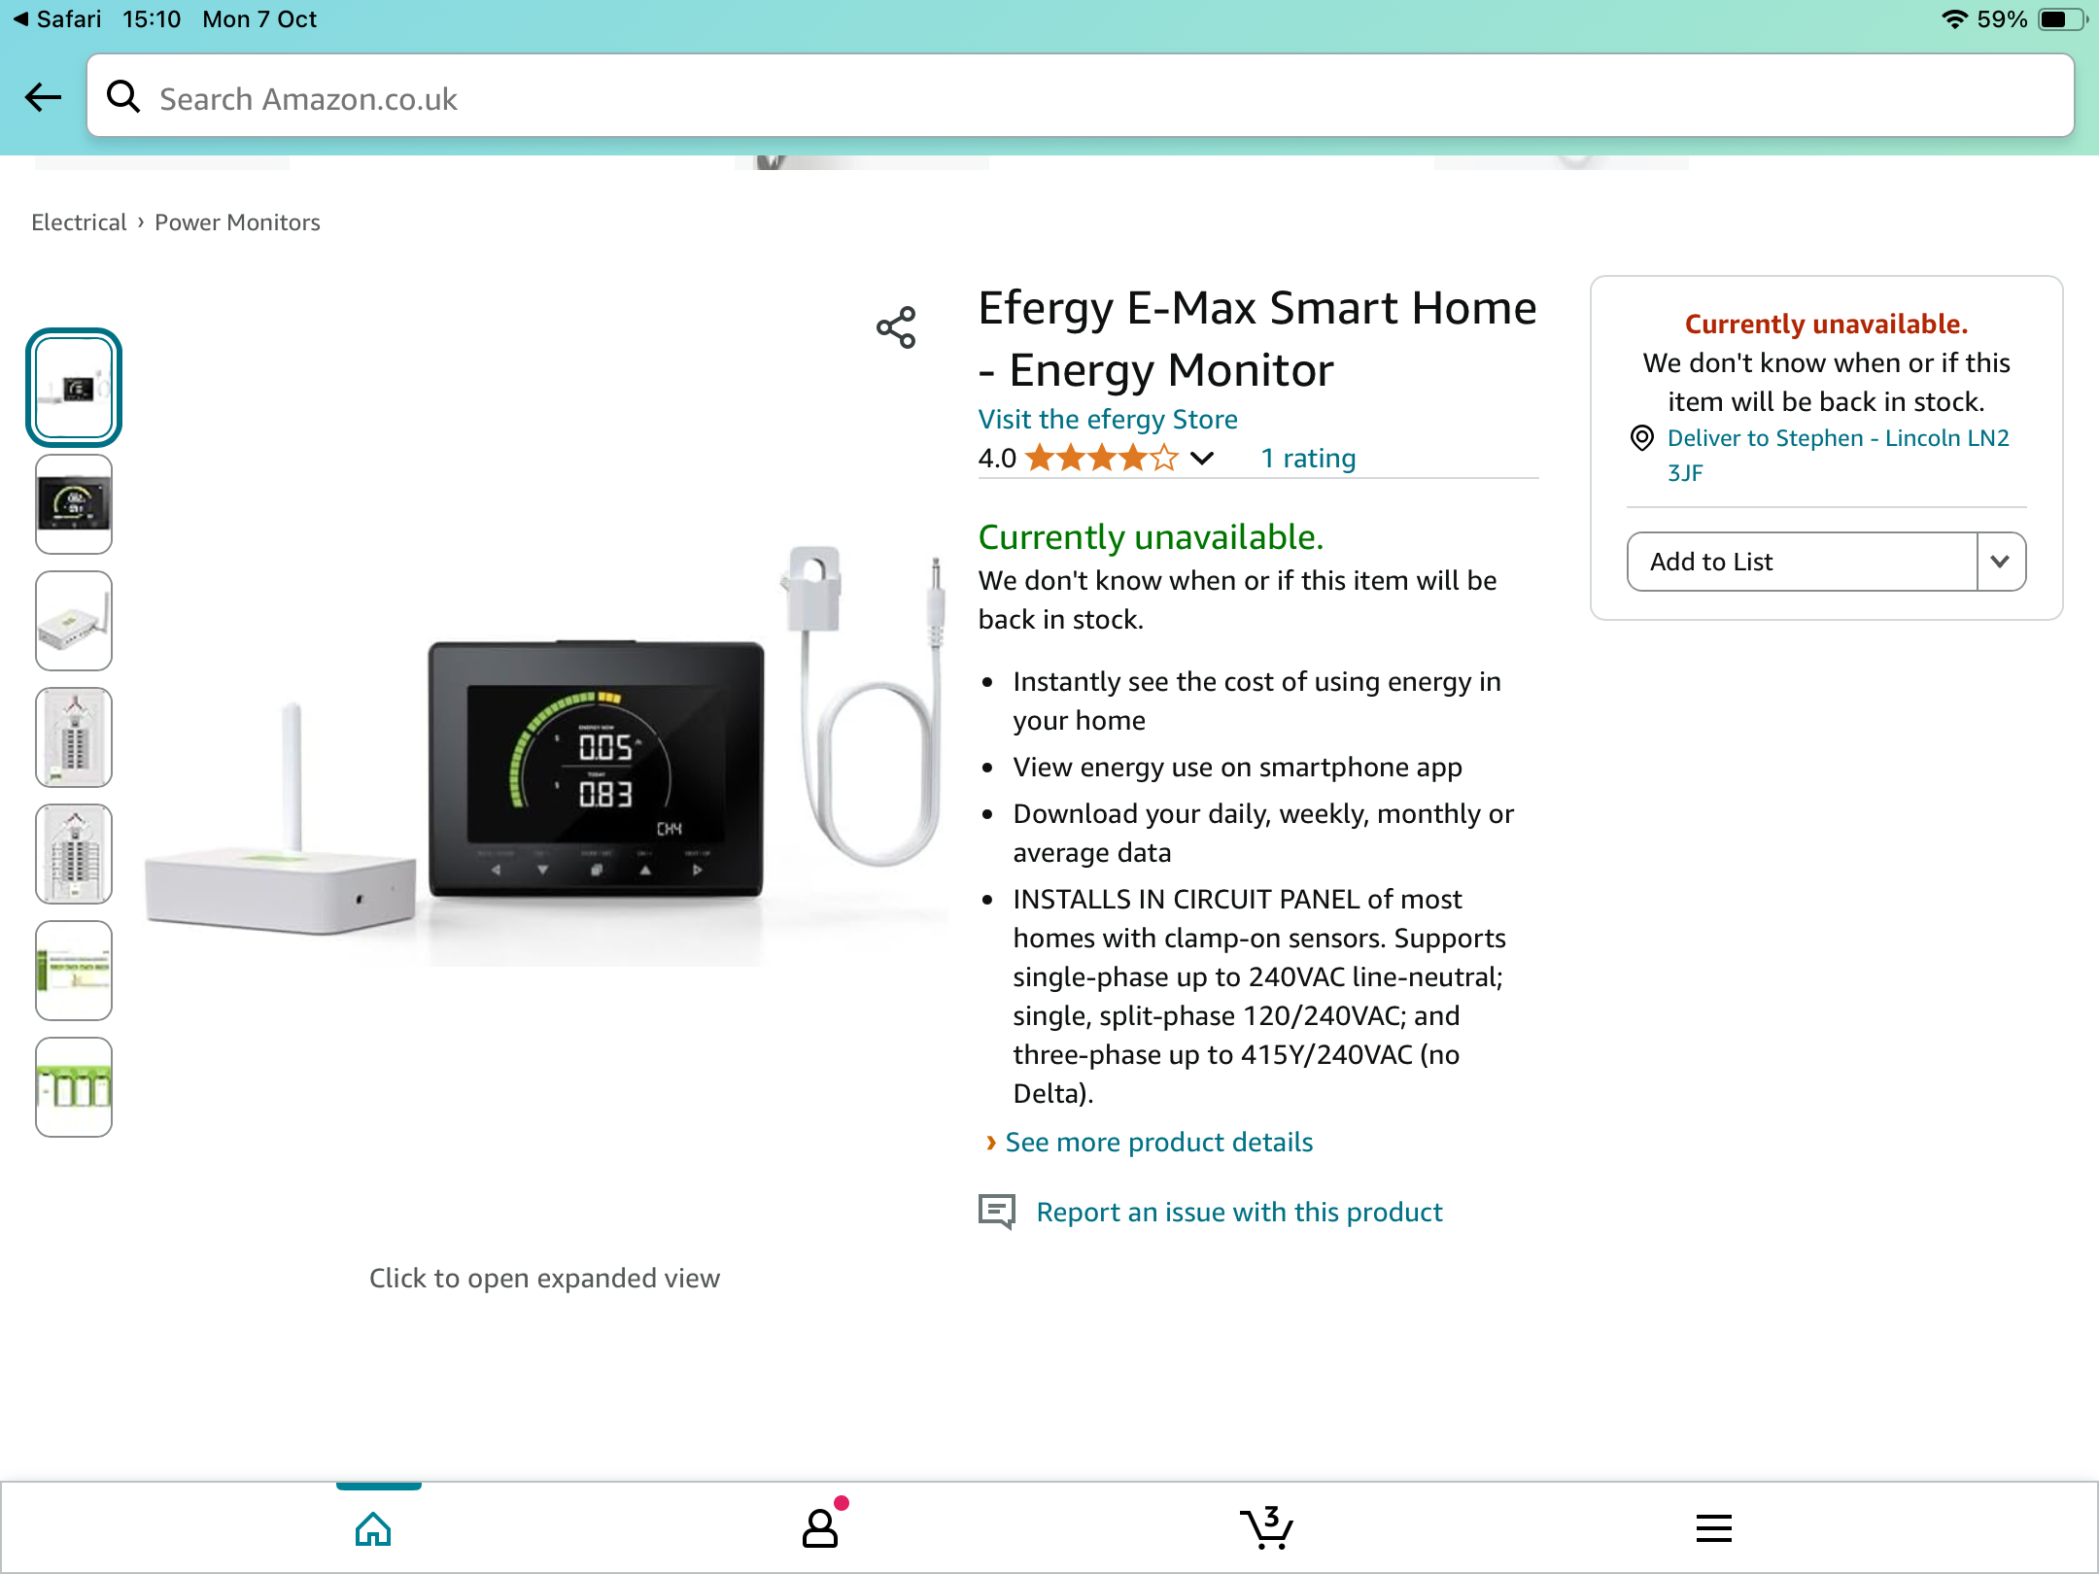This screenshot has height=1574, width=2099.
Task: Open the Home tab in bottom bar
Action: tap(373, 1528)
